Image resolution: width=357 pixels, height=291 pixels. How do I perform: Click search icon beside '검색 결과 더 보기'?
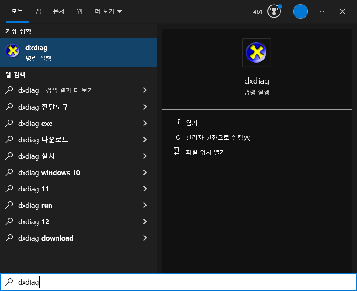tap(9, 90)
